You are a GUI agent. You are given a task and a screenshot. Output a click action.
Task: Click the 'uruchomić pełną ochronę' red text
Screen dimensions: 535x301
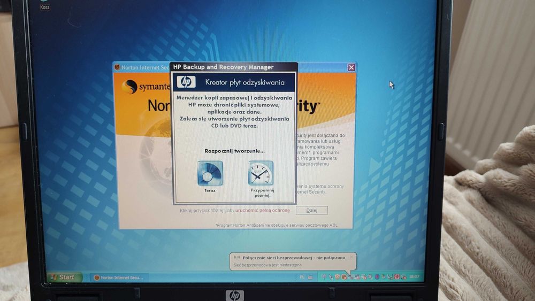pos(262,210)
